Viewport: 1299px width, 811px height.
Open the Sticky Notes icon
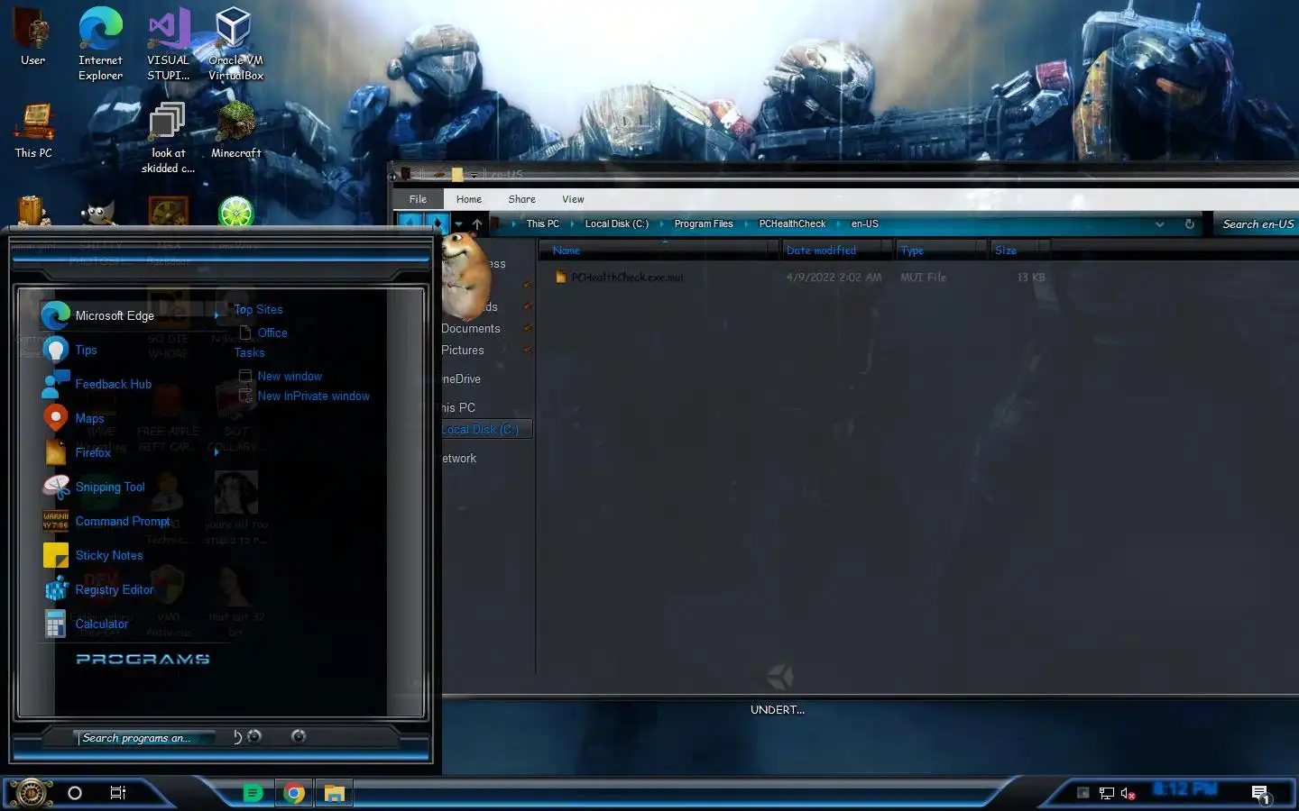[x=55, y=555]
